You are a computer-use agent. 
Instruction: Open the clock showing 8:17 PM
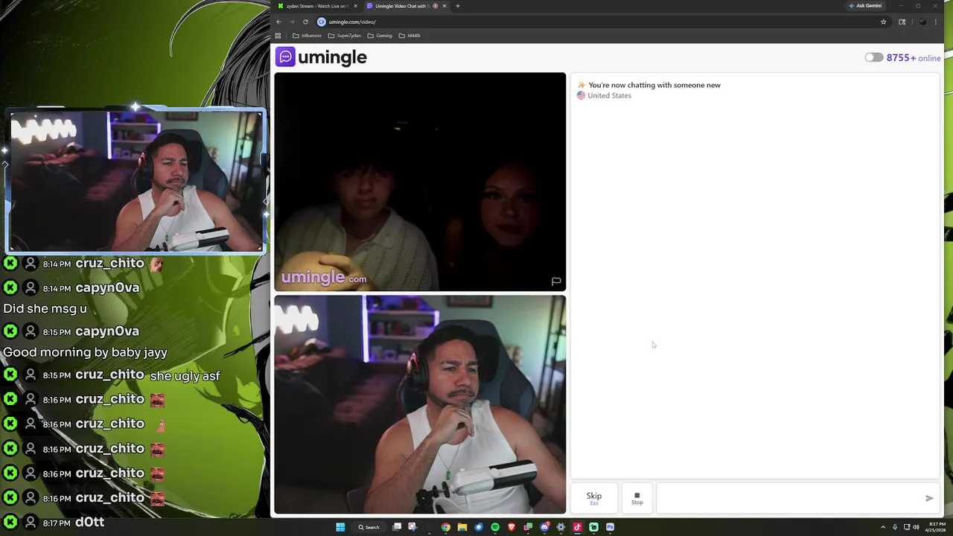[937, 527]
